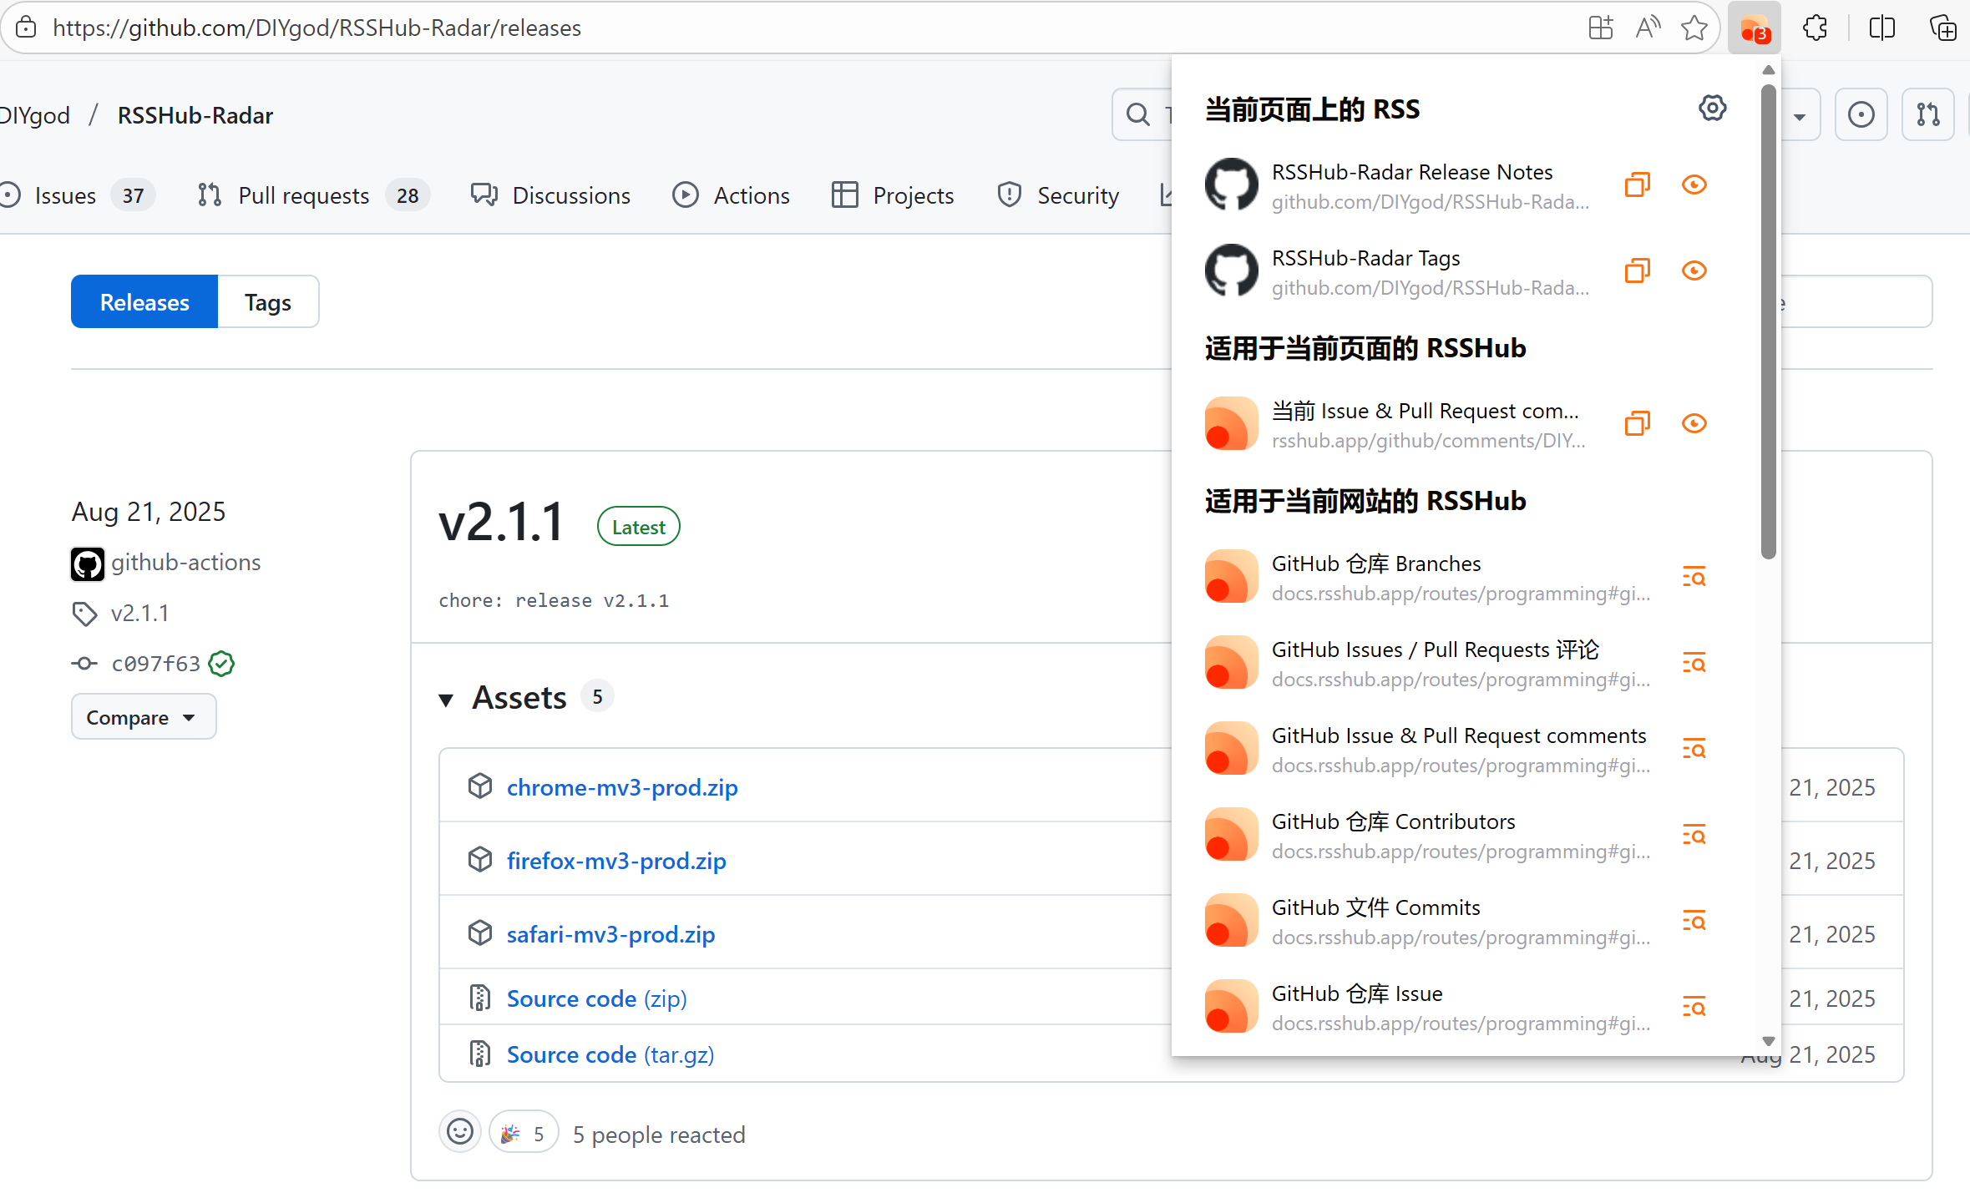The height and width of the screenshot is (1203, 1970).
Task: Open docs for GitHub 文件 Commits route
Action: 1694,921
